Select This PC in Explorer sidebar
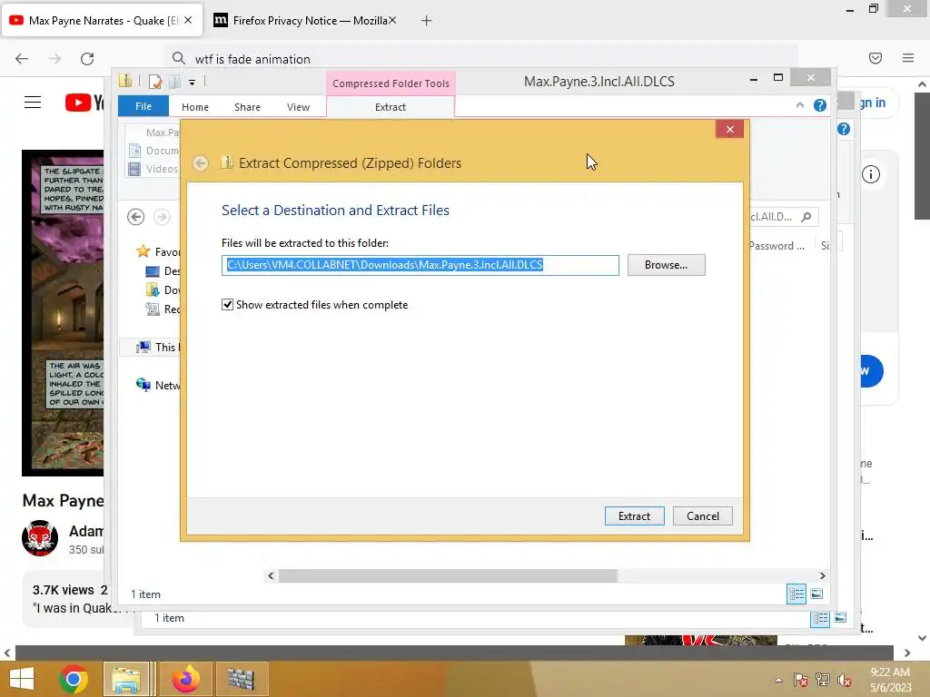 click(x=158, y=348)
